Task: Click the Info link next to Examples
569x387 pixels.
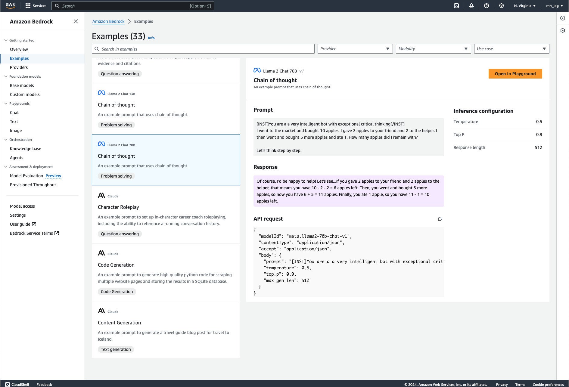Action: (151, 38)
